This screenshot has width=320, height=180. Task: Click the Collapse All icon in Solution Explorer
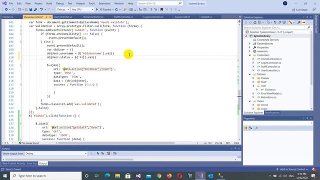click(x=280, y=22)
